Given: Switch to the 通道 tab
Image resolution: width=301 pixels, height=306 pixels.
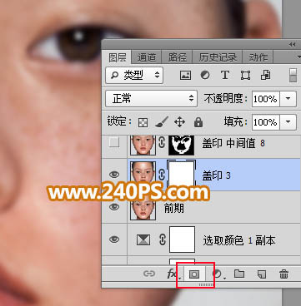Looking at the screenshot, I should (147, 57).
